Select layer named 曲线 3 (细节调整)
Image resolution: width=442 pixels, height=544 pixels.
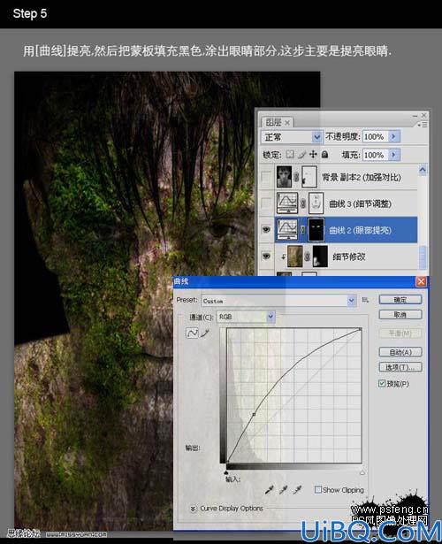pyautogui.click(x=360, y=203)
